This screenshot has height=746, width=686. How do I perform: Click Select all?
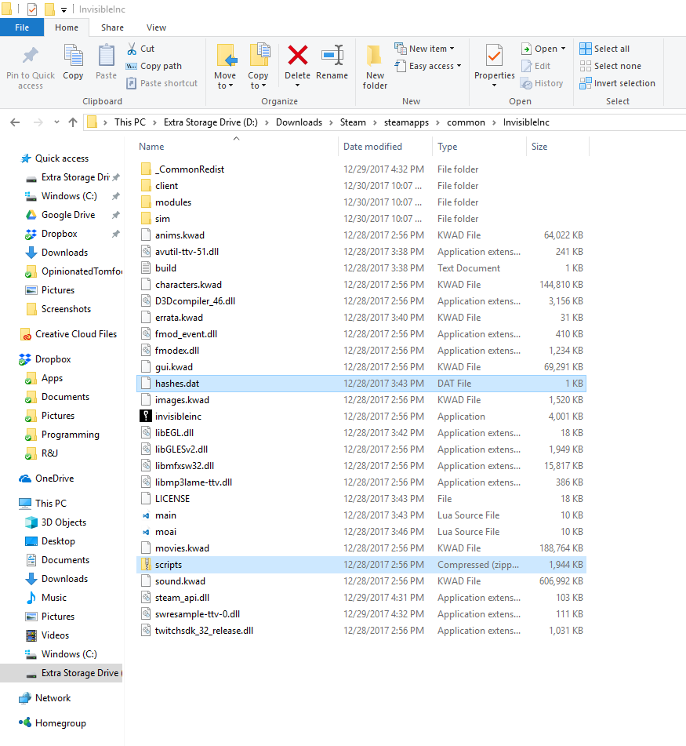point(604,49)
